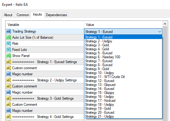Click string icon beside Strategy 2 Usdjpy Settings

(x=9, y=80)
